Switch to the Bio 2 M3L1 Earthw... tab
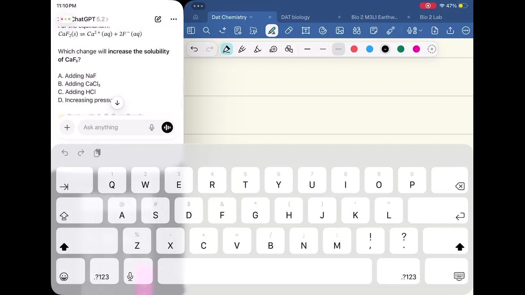Viewport: 525px width, 295px height. (x=374, y=17)
